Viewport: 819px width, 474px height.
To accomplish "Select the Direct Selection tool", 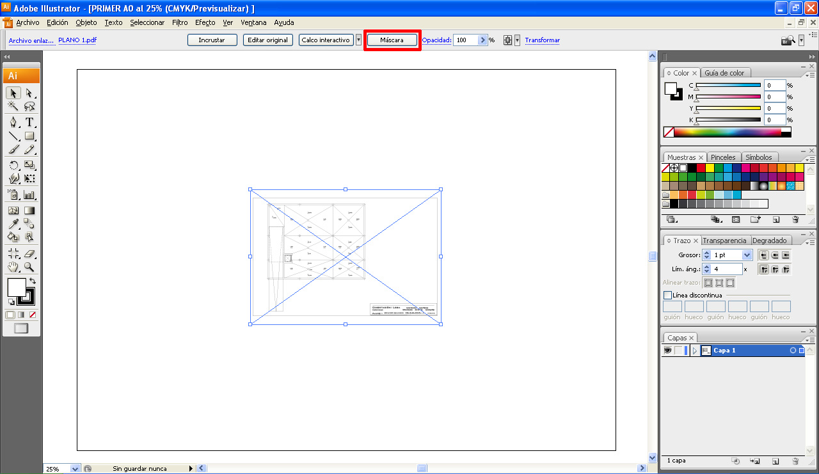I will 28,93.
